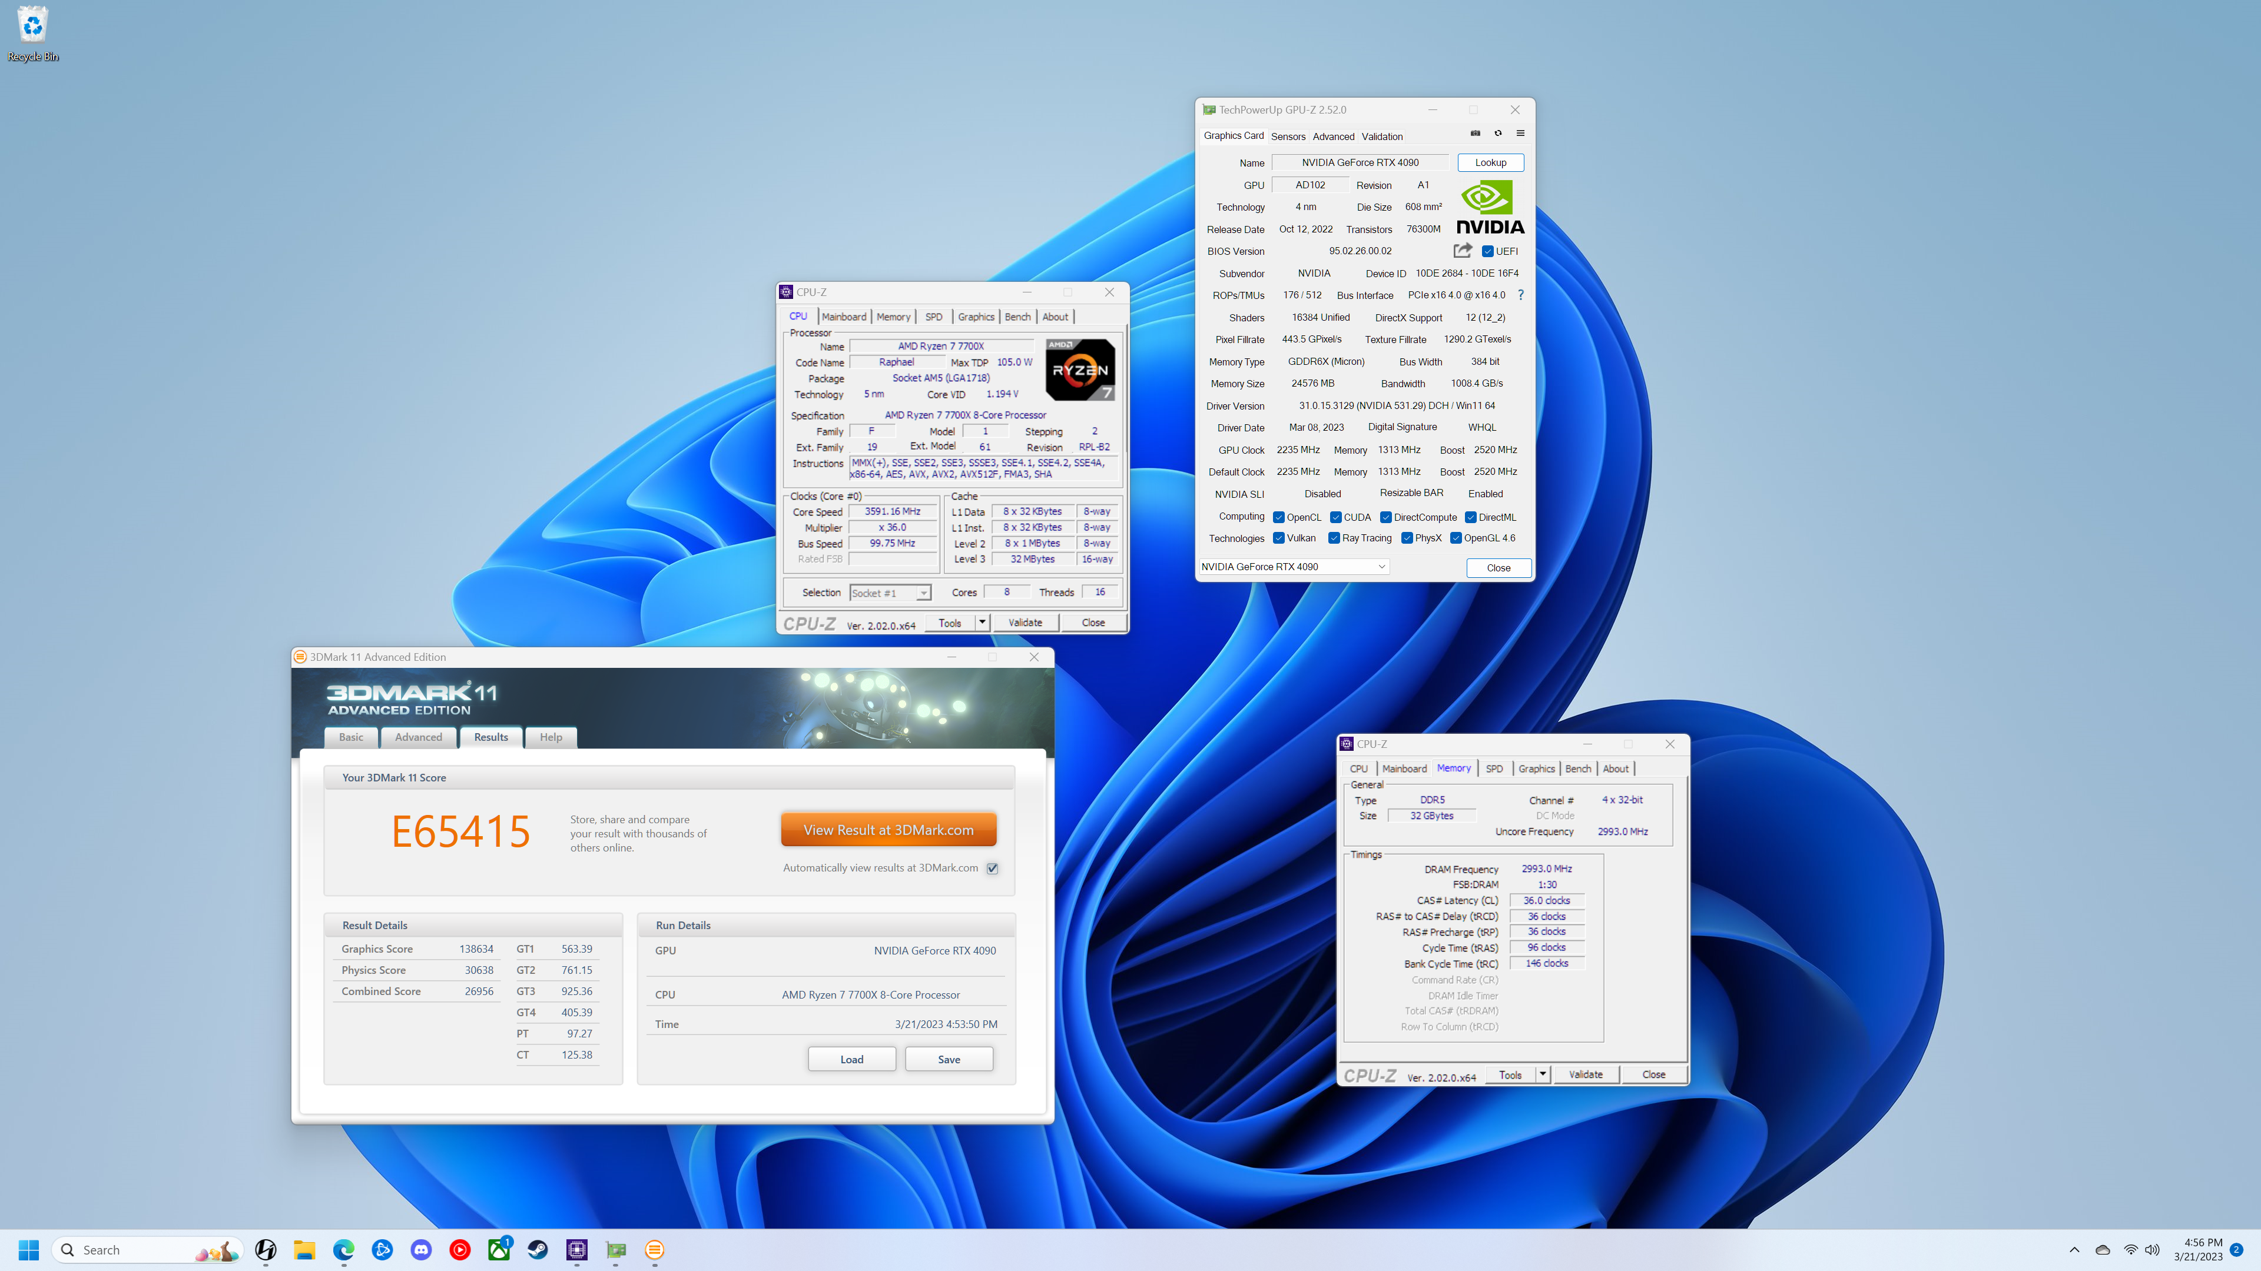This screenshot has height=1271, width=2261.
Task: Click Validate in the CPU-Z Memory window
Action: point(1585,1074)
